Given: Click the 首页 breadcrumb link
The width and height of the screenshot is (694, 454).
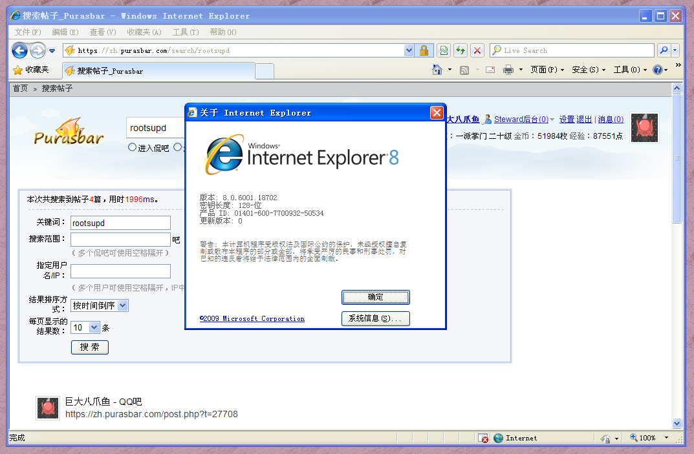Looking at the screenshot, I should 20,88.
